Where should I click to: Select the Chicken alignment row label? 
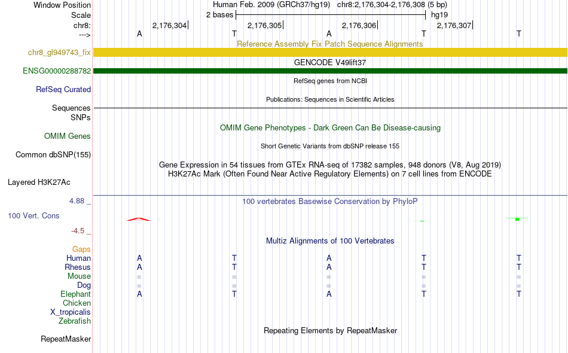pyautogui.click(x=77, y=303)
